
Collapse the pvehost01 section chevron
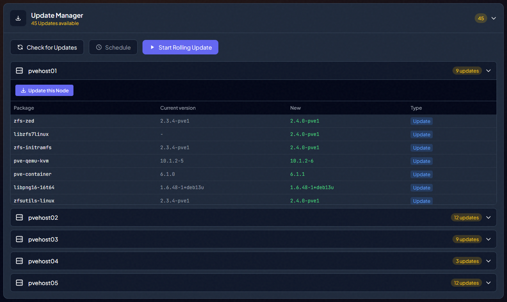(488, 71)
